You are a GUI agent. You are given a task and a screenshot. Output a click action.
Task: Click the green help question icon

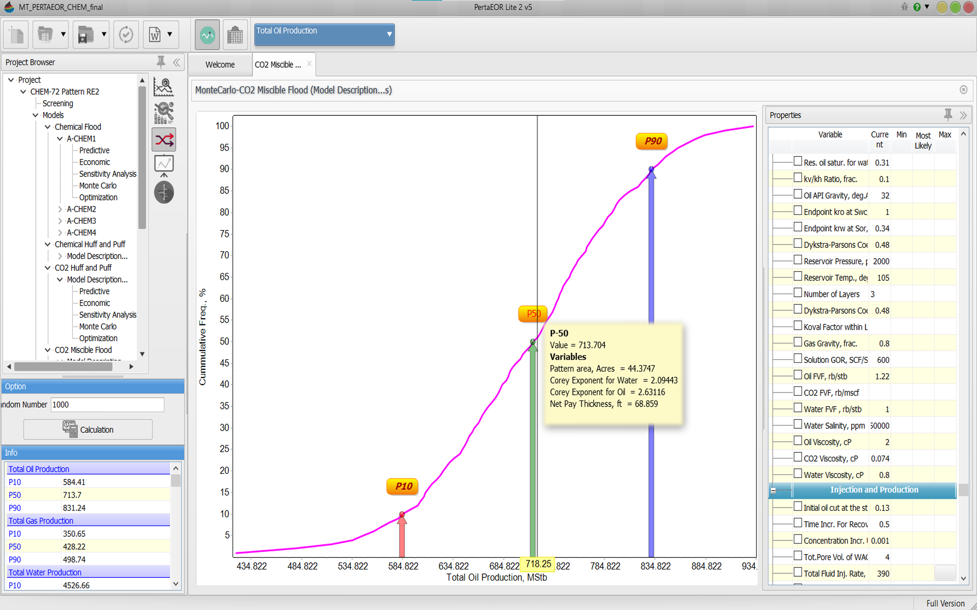[x=917, y=7]
